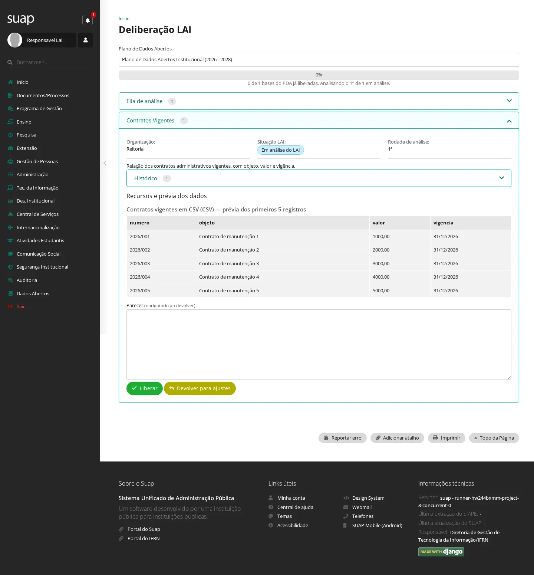Click the Reportar erro button
The width and height of the screenshot is (534, 575).
(342, 438)
